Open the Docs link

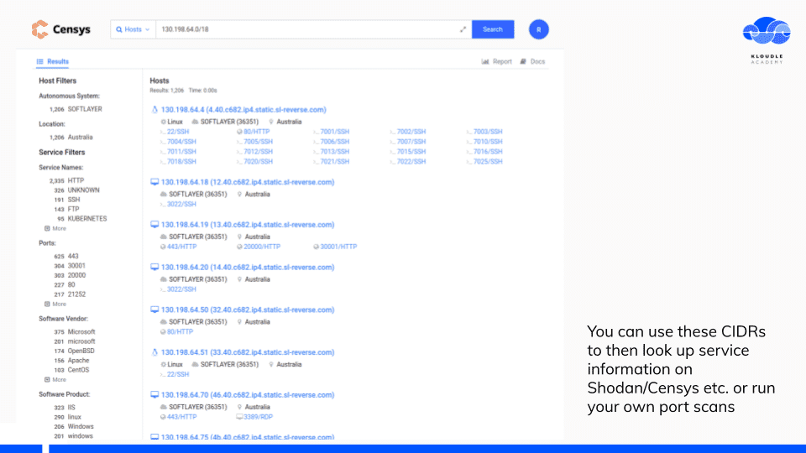(x=532, y=61)
